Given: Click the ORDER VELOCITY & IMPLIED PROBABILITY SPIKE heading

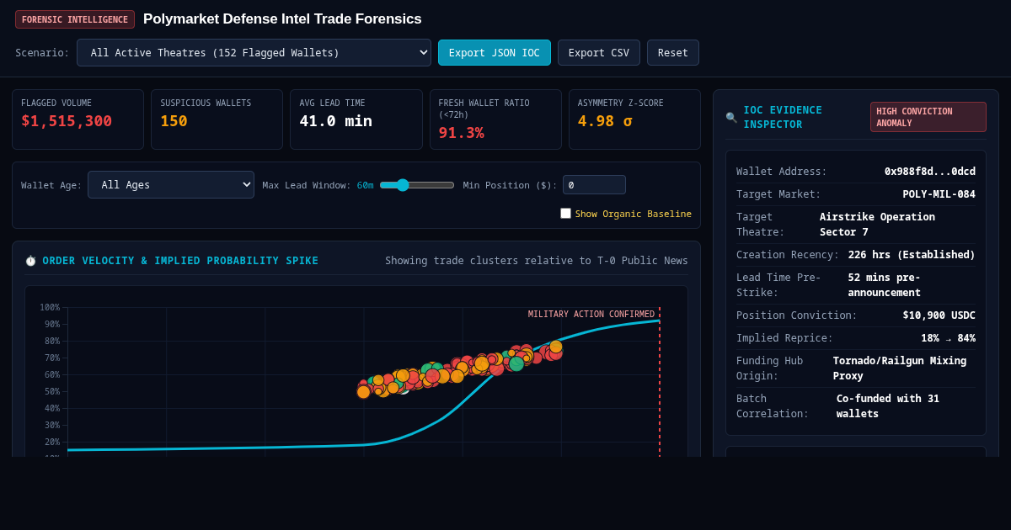Looking at the screenshot, I should (x=180, y=261).
